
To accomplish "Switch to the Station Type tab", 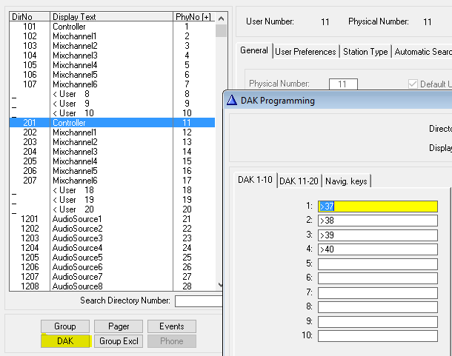I will coord(366,52).
